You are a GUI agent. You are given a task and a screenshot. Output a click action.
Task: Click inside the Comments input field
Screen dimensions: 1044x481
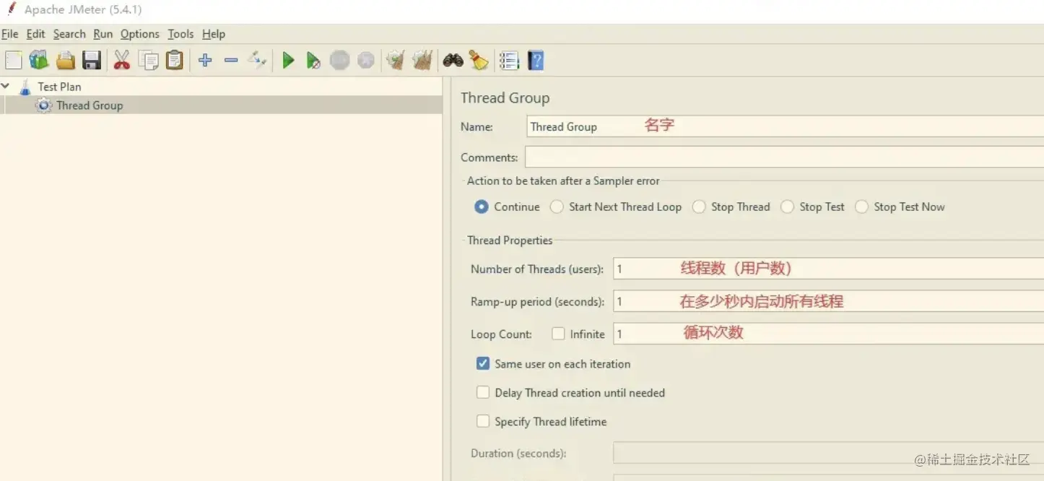(x=722, y=157)
